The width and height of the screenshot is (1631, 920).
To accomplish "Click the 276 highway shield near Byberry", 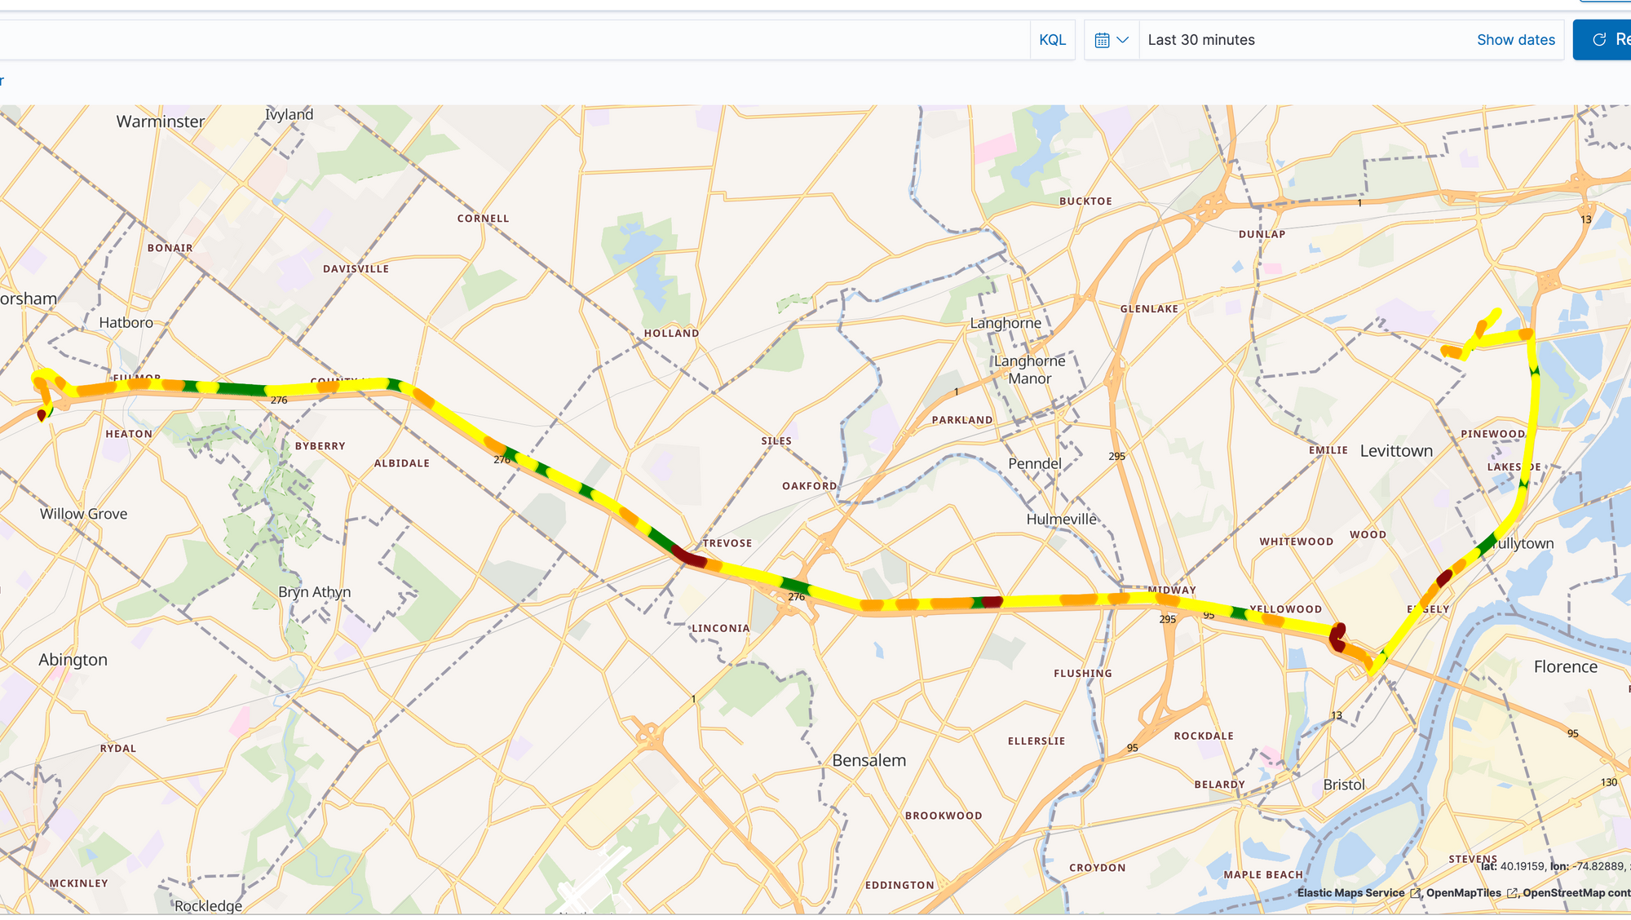I will coord(279,400).
